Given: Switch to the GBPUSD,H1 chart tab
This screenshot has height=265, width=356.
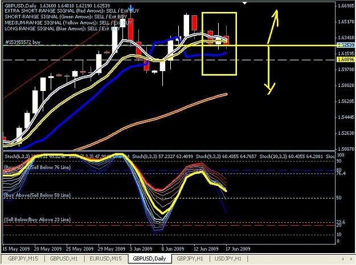Looking at the screenshot, I should pos(64,258).
